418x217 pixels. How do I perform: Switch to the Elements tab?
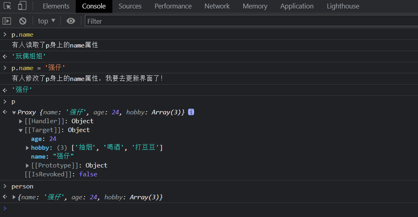[56, 6]
